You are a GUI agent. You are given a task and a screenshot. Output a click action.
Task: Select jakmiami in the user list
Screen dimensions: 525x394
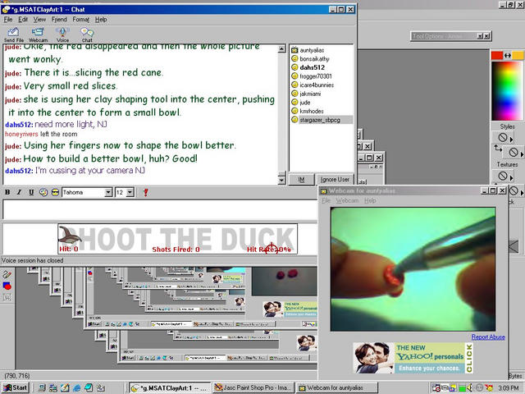coord(310,94)
